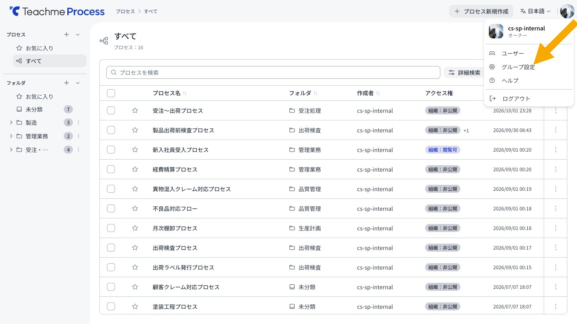Open the kebab menu for 製造 folder
Screen dimensions: 577x324
(79, 122)
